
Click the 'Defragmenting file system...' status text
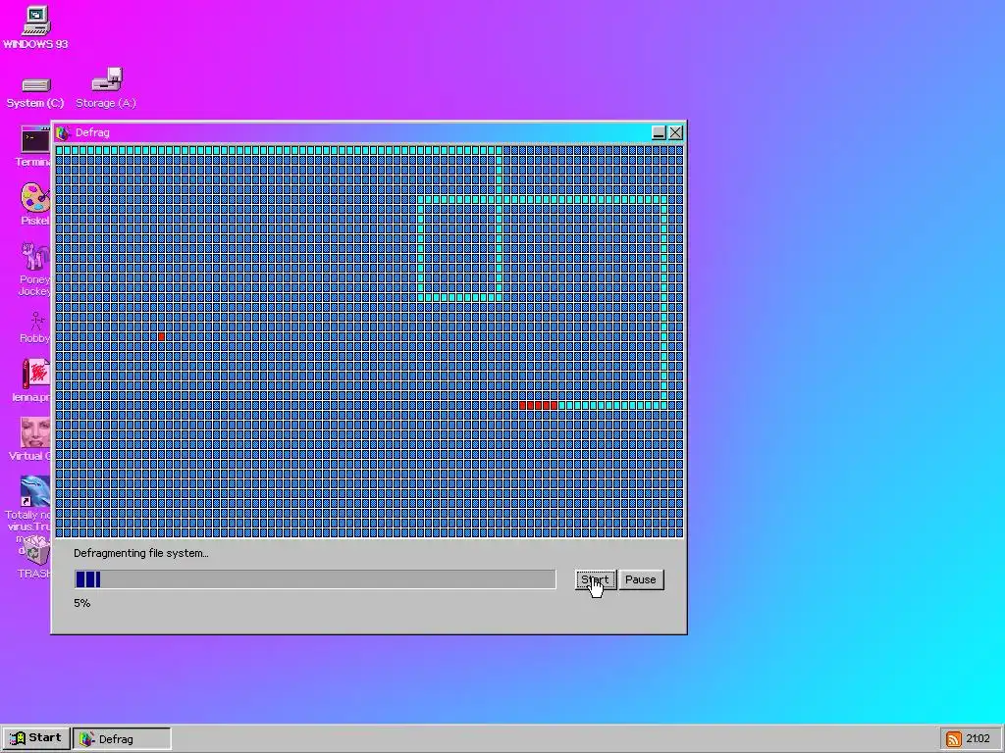(x=141, y=553)
